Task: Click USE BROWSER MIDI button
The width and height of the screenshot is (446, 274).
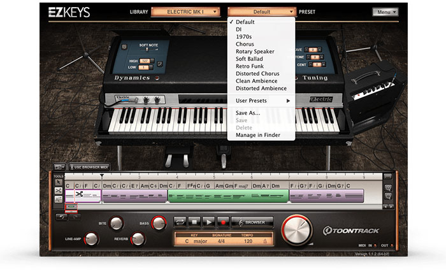Action: pyautogui.click(x=89, y=167)
